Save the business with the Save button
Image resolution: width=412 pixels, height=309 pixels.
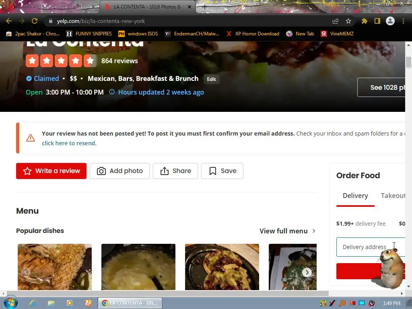(222, 171)
